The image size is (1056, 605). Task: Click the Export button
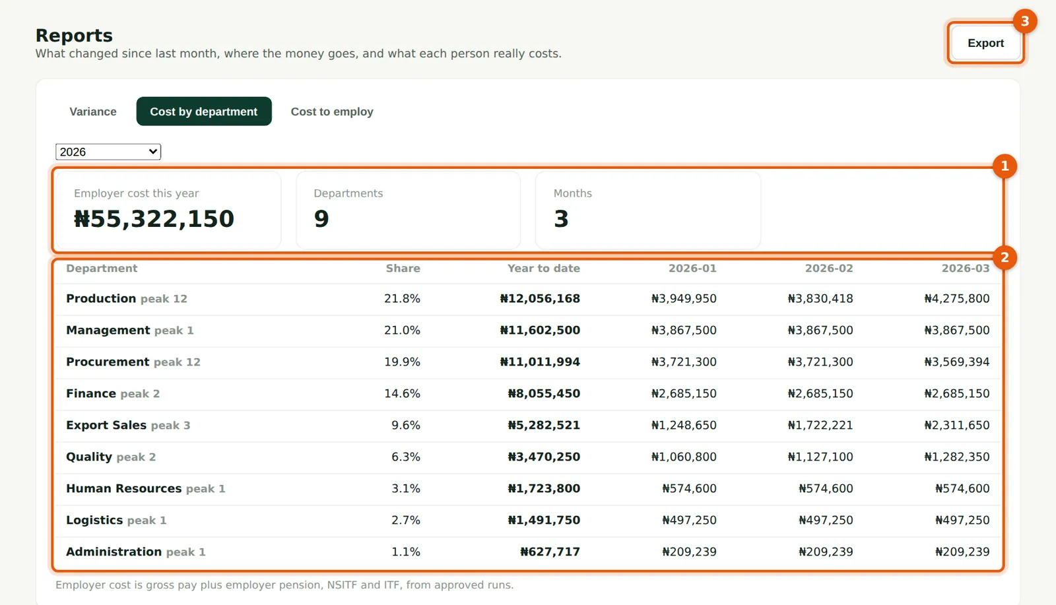pyautogui.click(x=985, y=43)
